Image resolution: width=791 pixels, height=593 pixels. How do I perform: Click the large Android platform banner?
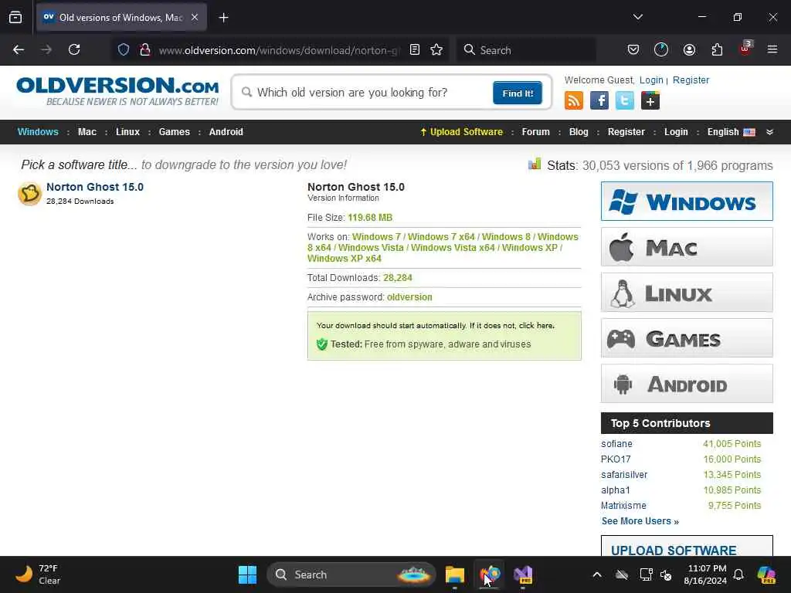[x=687, y=383]
